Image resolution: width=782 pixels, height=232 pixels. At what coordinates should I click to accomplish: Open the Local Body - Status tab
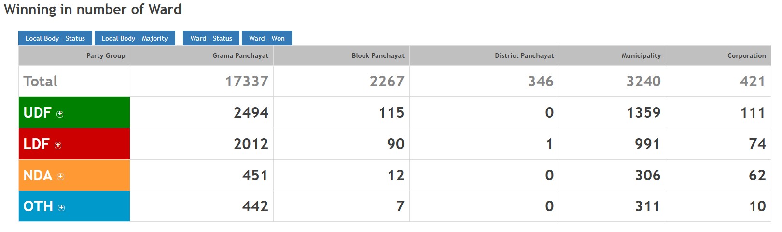(55, 38)
